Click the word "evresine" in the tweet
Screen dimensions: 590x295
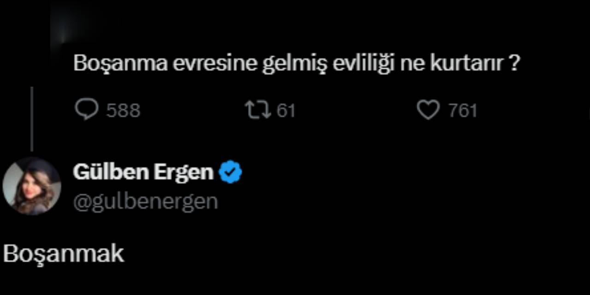215,64
